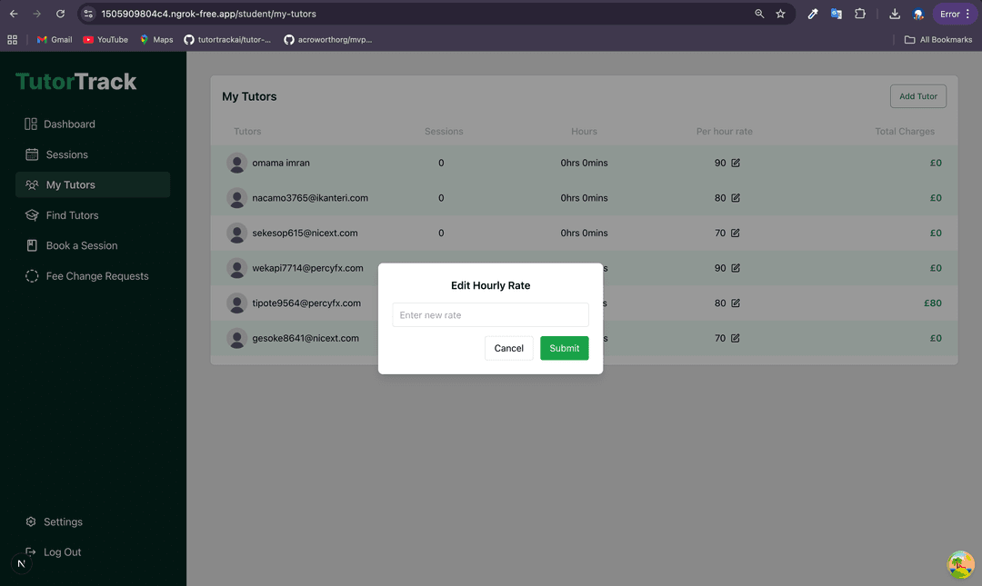The width and height of the screenshot is (982, 586).
Task: Click tutor tipote9564@percyfx.com
Action: (306, 303)
